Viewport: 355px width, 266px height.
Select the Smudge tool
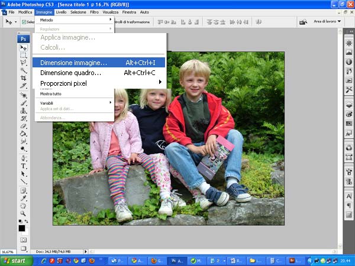(23, 141)
